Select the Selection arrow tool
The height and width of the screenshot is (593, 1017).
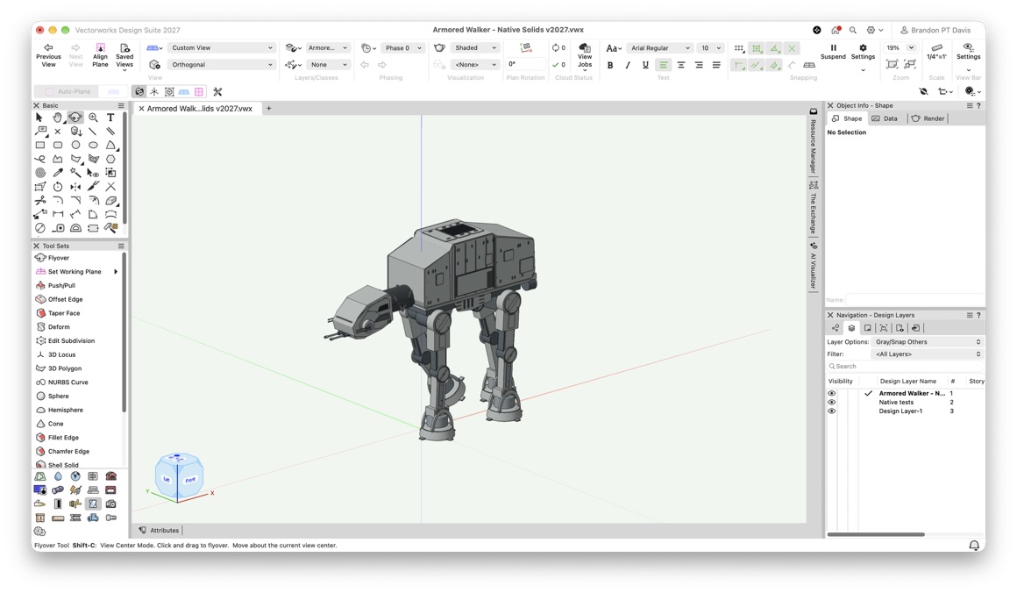(x=39, y=118)
